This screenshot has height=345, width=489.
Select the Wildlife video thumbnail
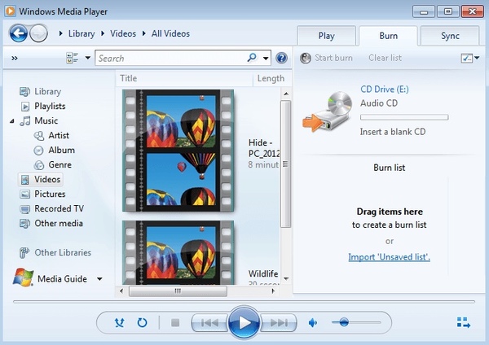click(x=178, y=252)
